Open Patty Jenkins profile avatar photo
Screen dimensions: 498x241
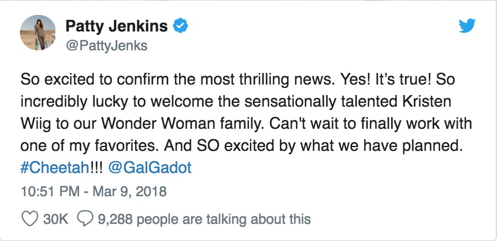coord(38,33)
